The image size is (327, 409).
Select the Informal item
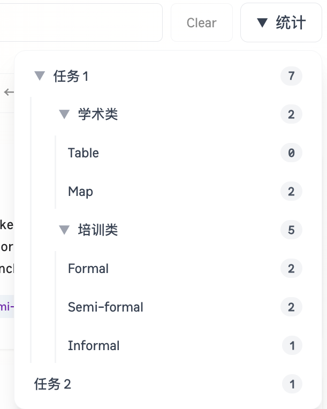click(94, 346)
